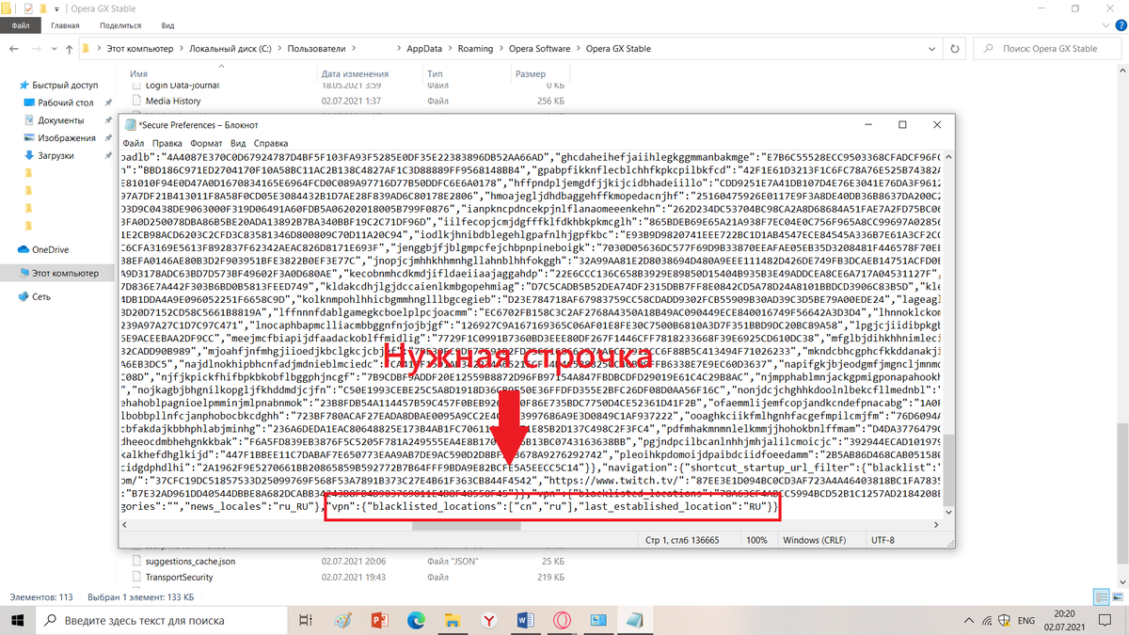Open Microsoft Word from the taskbar

tap(525, 620)
